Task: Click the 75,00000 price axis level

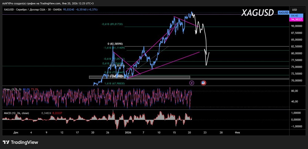Action: pos(297,67)
